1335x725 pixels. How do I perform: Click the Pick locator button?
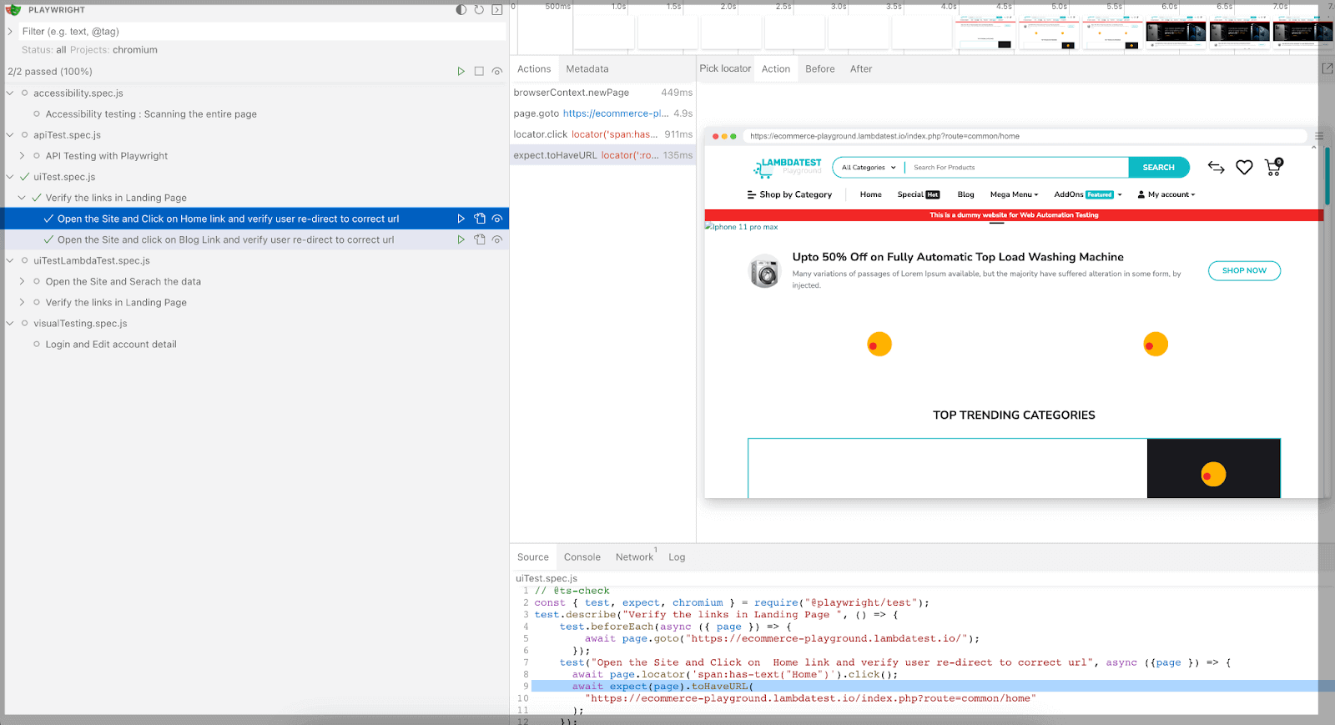pos(725,68)
